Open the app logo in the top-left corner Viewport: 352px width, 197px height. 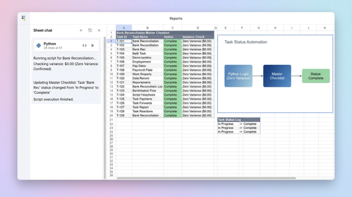tap(24, 18)
